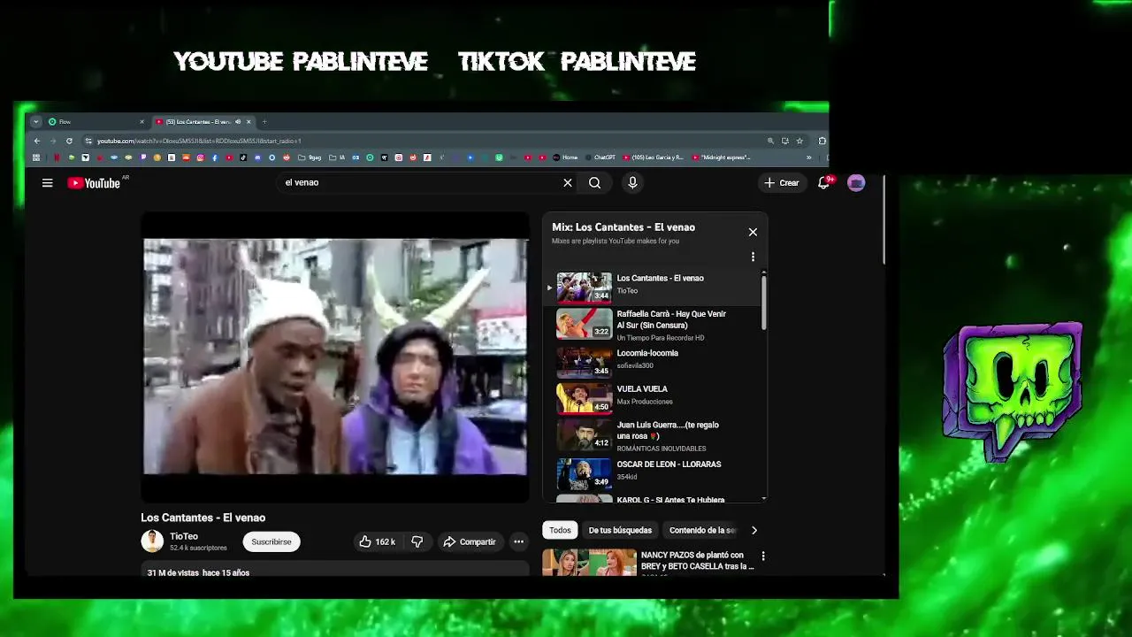
Task: Like the video with thumbs-up 162 k
Action: pos(378,541)
